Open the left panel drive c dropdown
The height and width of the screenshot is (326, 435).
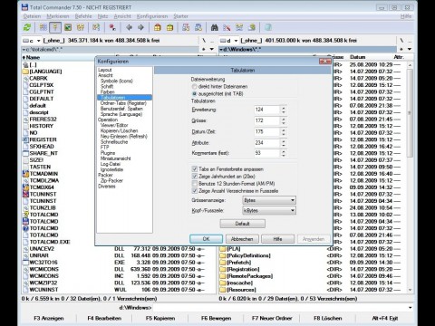tap(32, 41)
